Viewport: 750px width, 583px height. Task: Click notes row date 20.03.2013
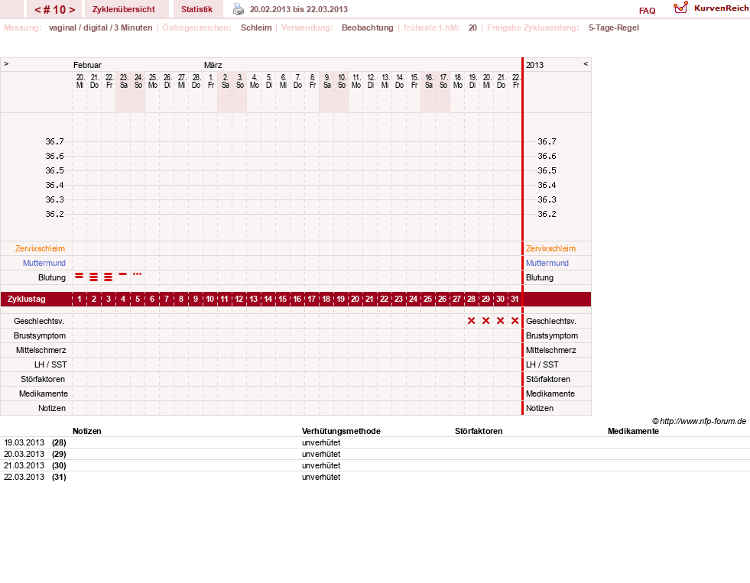coord(24,454)
